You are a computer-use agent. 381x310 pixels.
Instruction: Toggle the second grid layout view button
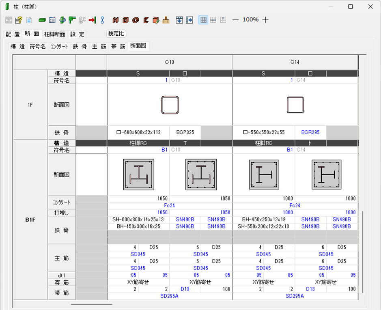tap(213, 20)
